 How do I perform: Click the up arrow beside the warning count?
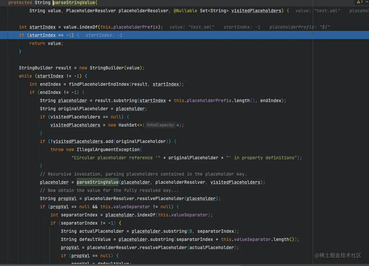click(367, 2)
